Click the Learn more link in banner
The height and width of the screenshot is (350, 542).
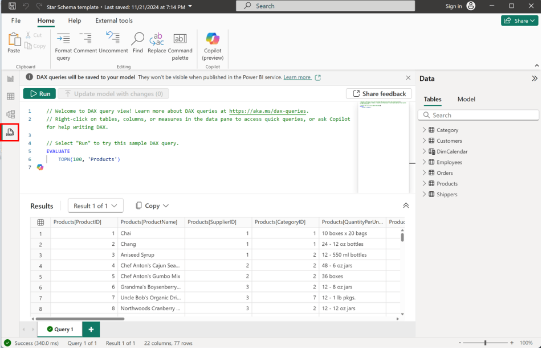click(x=298, y=77)
